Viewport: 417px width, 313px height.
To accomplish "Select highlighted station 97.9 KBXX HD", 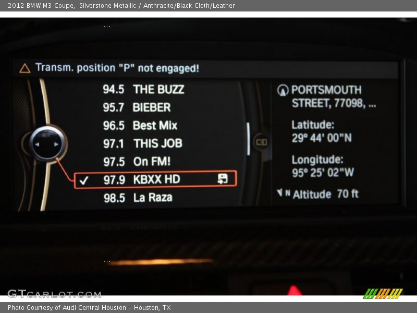I will tap(155, 179).
